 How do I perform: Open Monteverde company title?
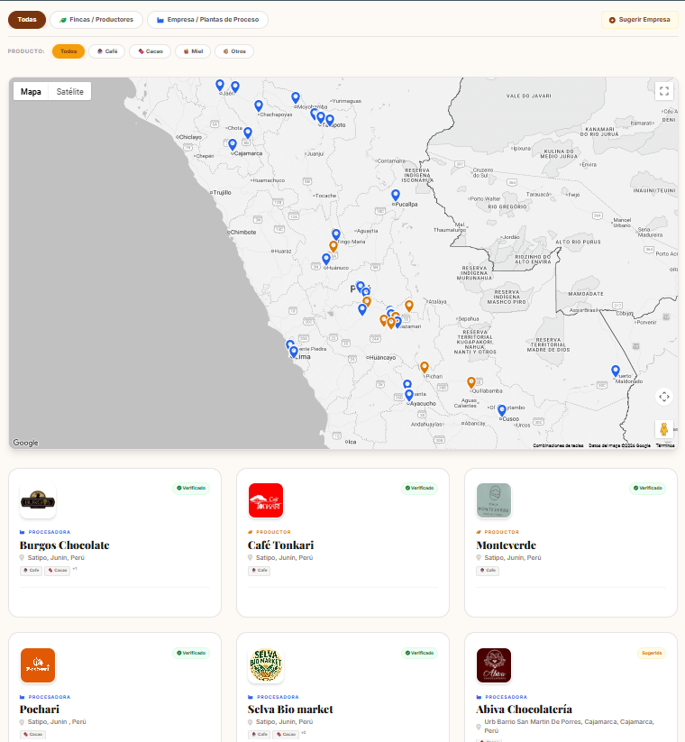click(x=507, y=545)
